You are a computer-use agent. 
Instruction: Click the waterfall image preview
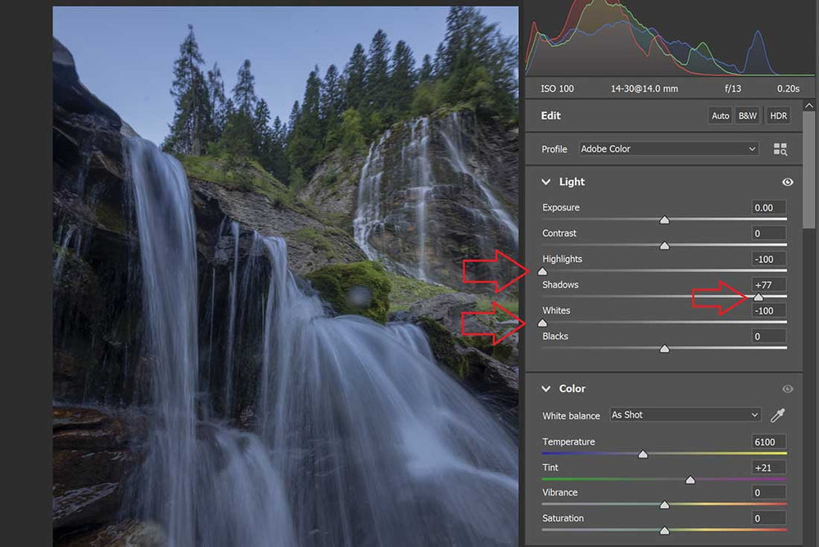pyautogui.click(x=286, y=277)
